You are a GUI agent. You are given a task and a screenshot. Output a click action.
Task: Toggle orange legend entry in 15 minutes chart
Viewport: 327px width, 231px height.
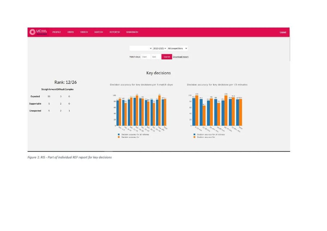[205, 137]
